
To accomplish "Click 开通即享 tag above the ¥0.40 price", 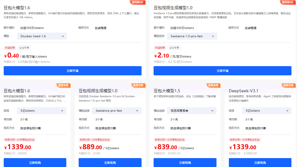I will [10, 48].
